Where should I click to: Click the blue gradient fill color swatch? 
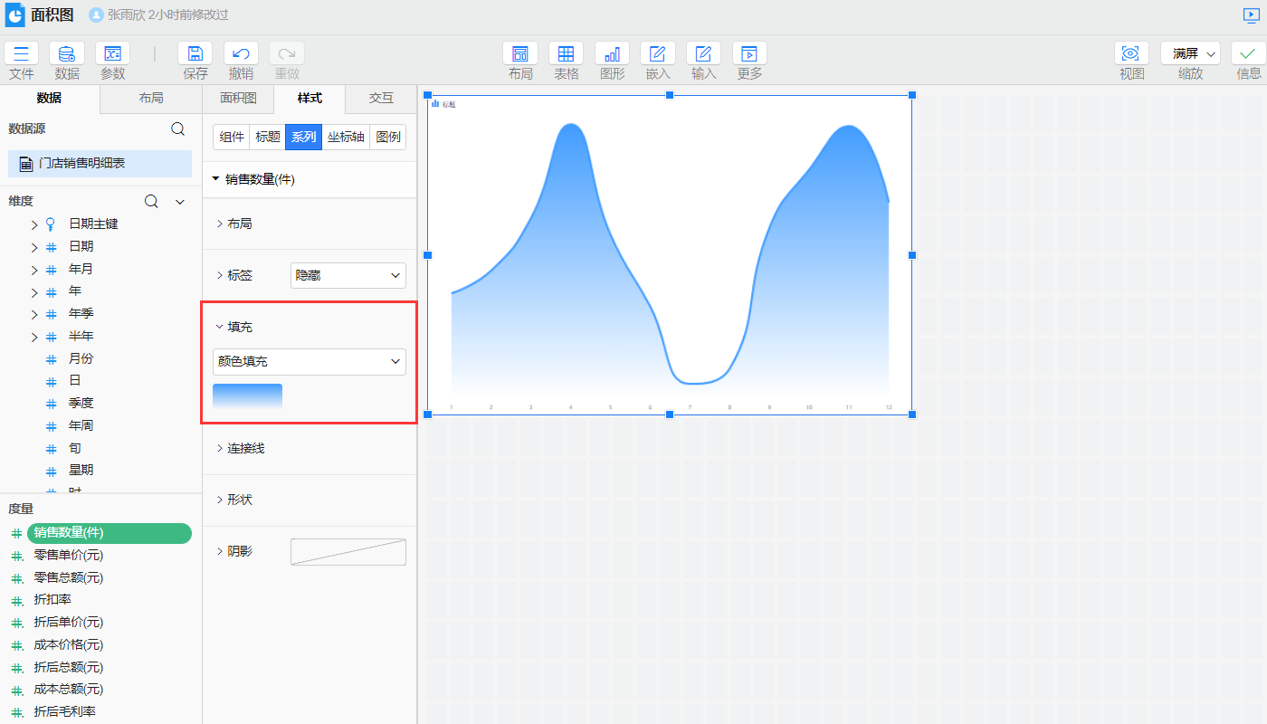[x=247, y=396]
